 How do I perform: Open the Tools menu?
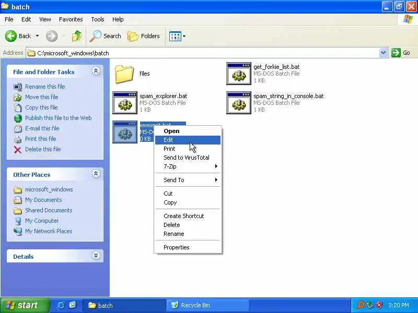(x=98, y=19)
